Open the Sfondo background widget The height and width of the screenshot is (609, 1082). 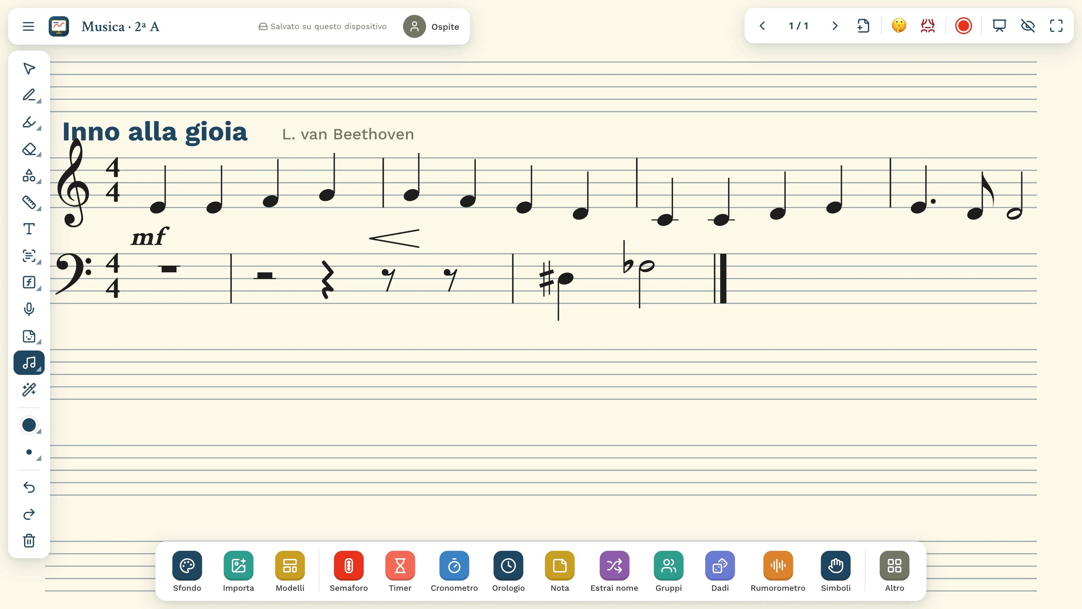coord(187,571)
